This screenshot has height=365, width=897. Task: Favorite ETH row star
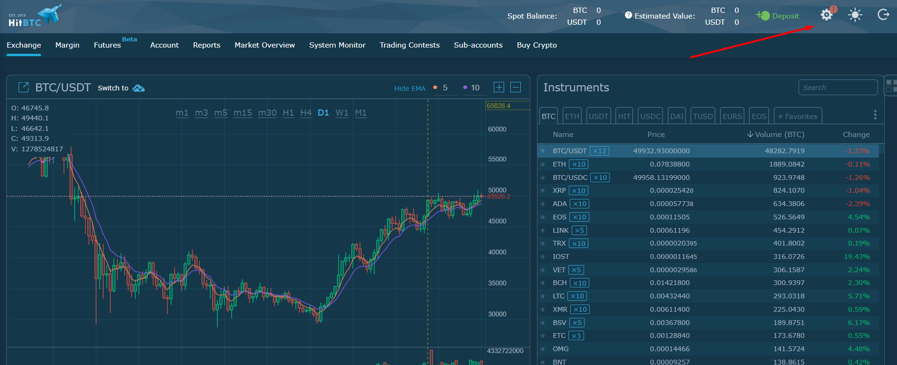(x=543, y=164)
